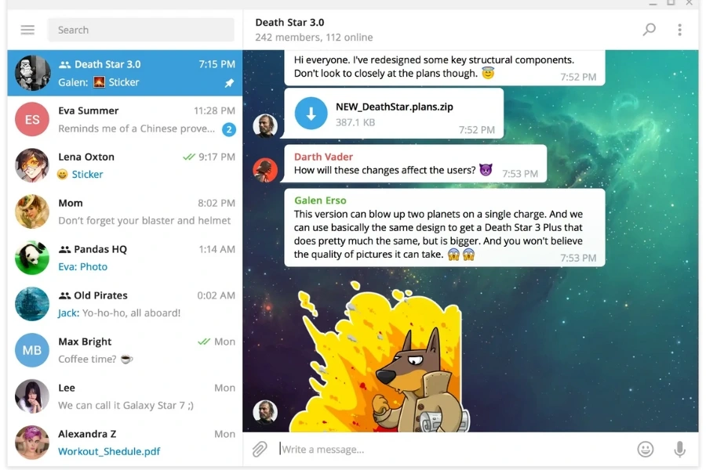Click Death Star 3.0 stormtrooper avatar
This screenshot has width=706, height=470.
(x=32, y=73)
